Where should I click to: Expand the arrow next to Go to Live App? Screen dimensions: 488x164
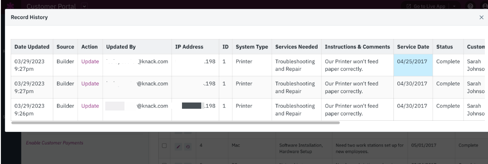(x=454, y=6)
